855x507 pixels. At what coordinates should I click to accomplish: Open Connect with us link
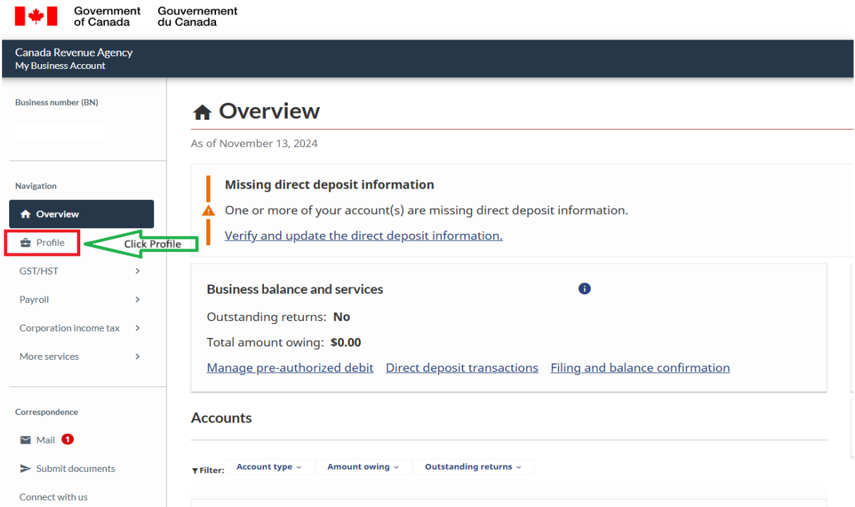coord(53,497)
